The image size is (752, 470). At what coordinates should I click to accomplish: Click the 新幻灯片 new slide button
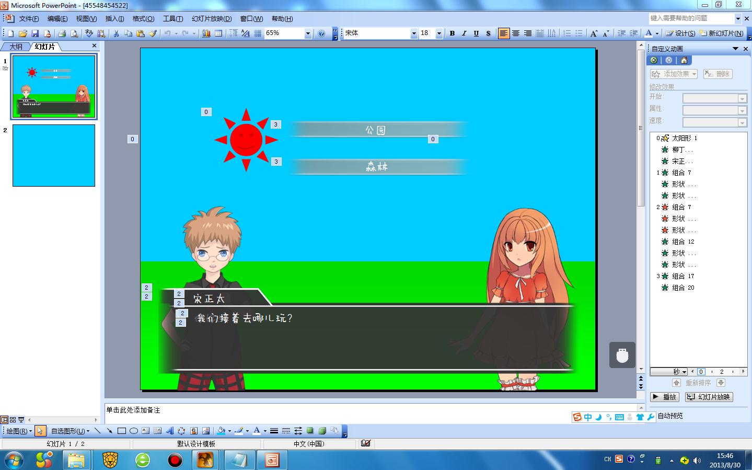pos(721,33)
